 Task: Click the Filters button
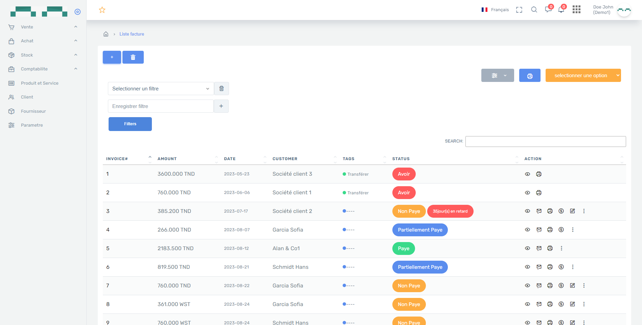click(130, 124)
